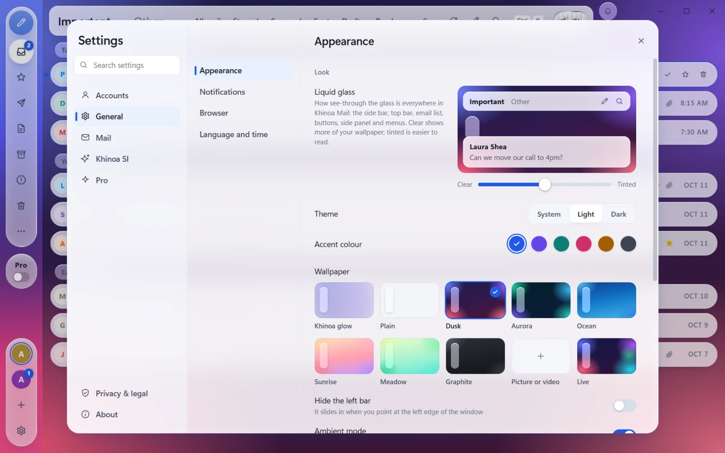Select the Dark theme option

pyautogui.click(x=619, y=214)
